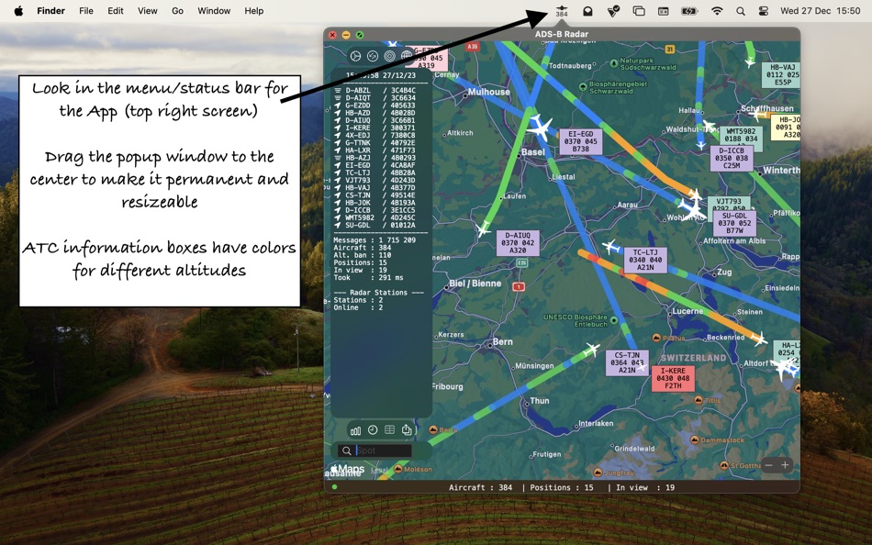Click the date and time Wed 27 Dec 15:50
Image resolution: width=872 pixels, height=545 pixels.
(x=821, y=11)
